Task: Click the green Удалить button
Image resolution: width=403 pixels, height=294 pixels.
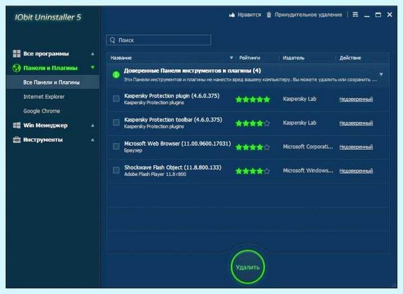Action: click(x=248, y=267)
